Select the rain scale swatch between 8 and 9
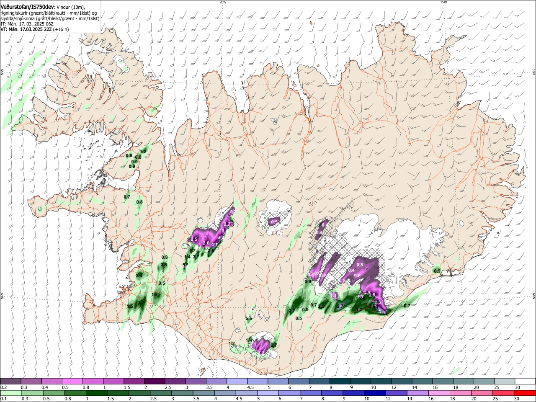 (332, 393)
